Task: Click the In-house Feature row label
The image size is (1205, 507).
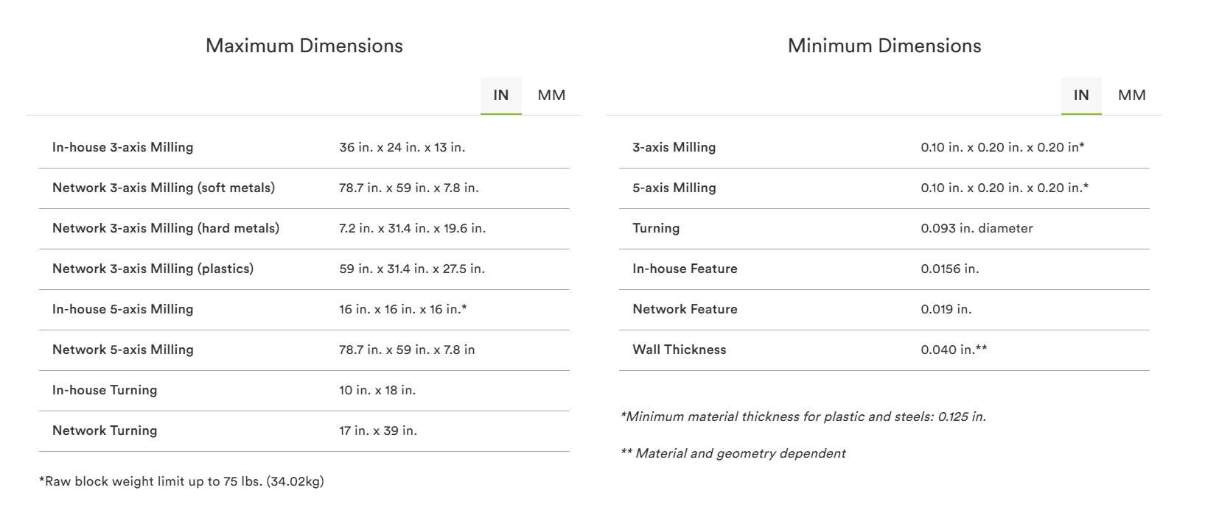Action: coord(685,269)
